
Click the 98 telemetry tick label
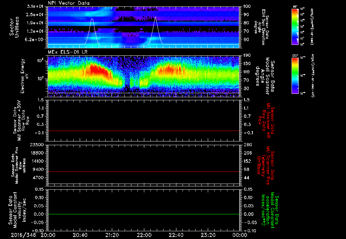pos(246,169)
